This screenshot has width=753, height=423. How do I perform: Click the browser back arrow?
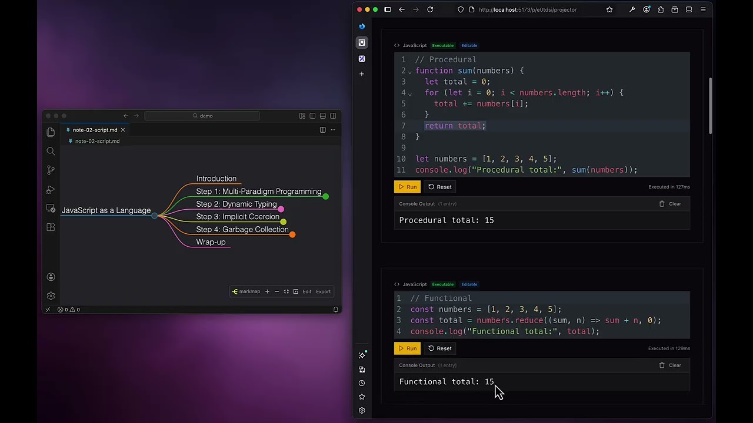click(x=402, y=9)
